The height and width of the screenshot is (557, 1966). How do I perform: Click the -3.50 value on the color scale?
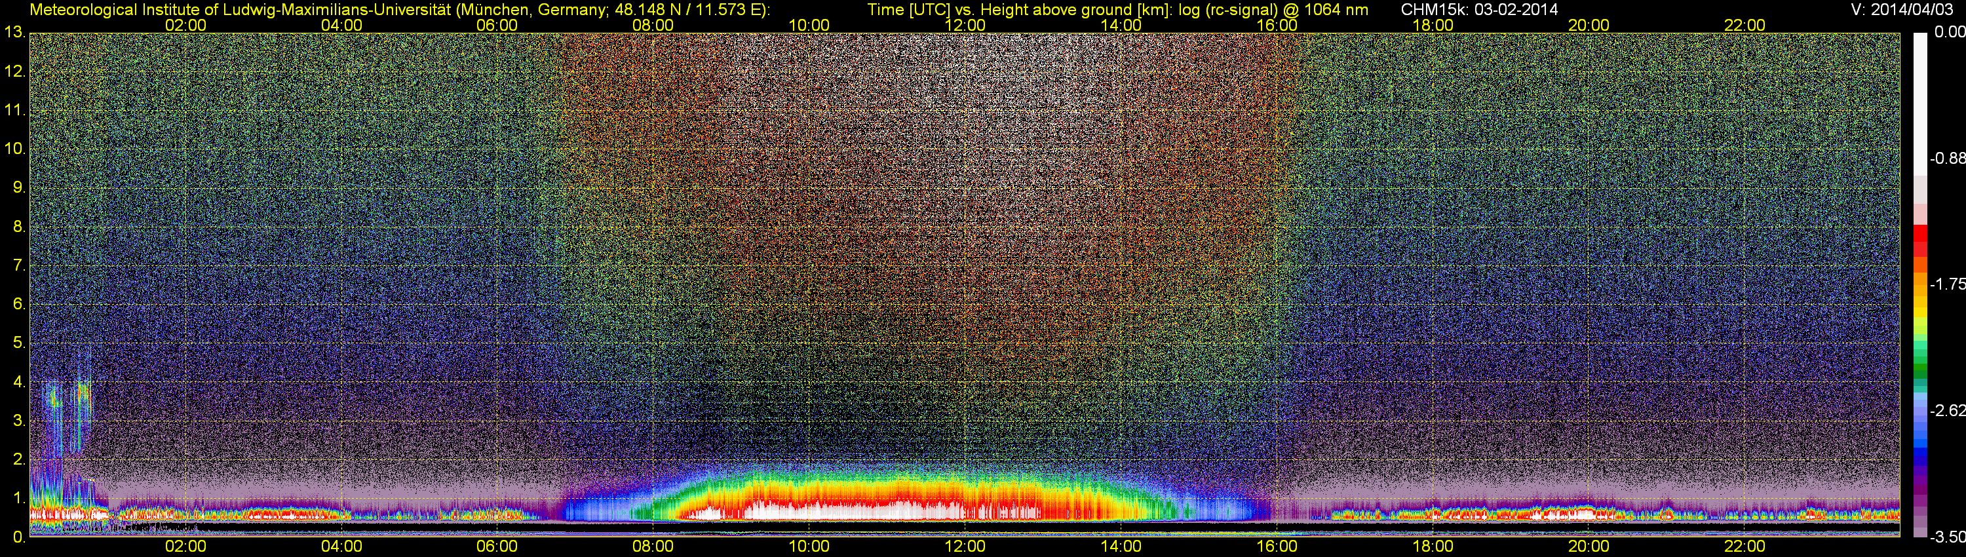[x=1947, y=537]
